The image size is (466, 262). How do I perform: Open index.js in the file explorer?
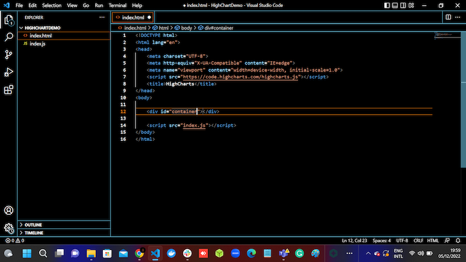click(38, 43)
